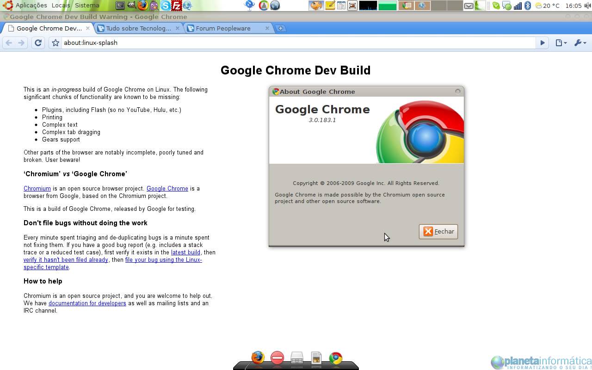
Task: Click the Chromium-style triangle panel icon
Action: click(264, 6)
